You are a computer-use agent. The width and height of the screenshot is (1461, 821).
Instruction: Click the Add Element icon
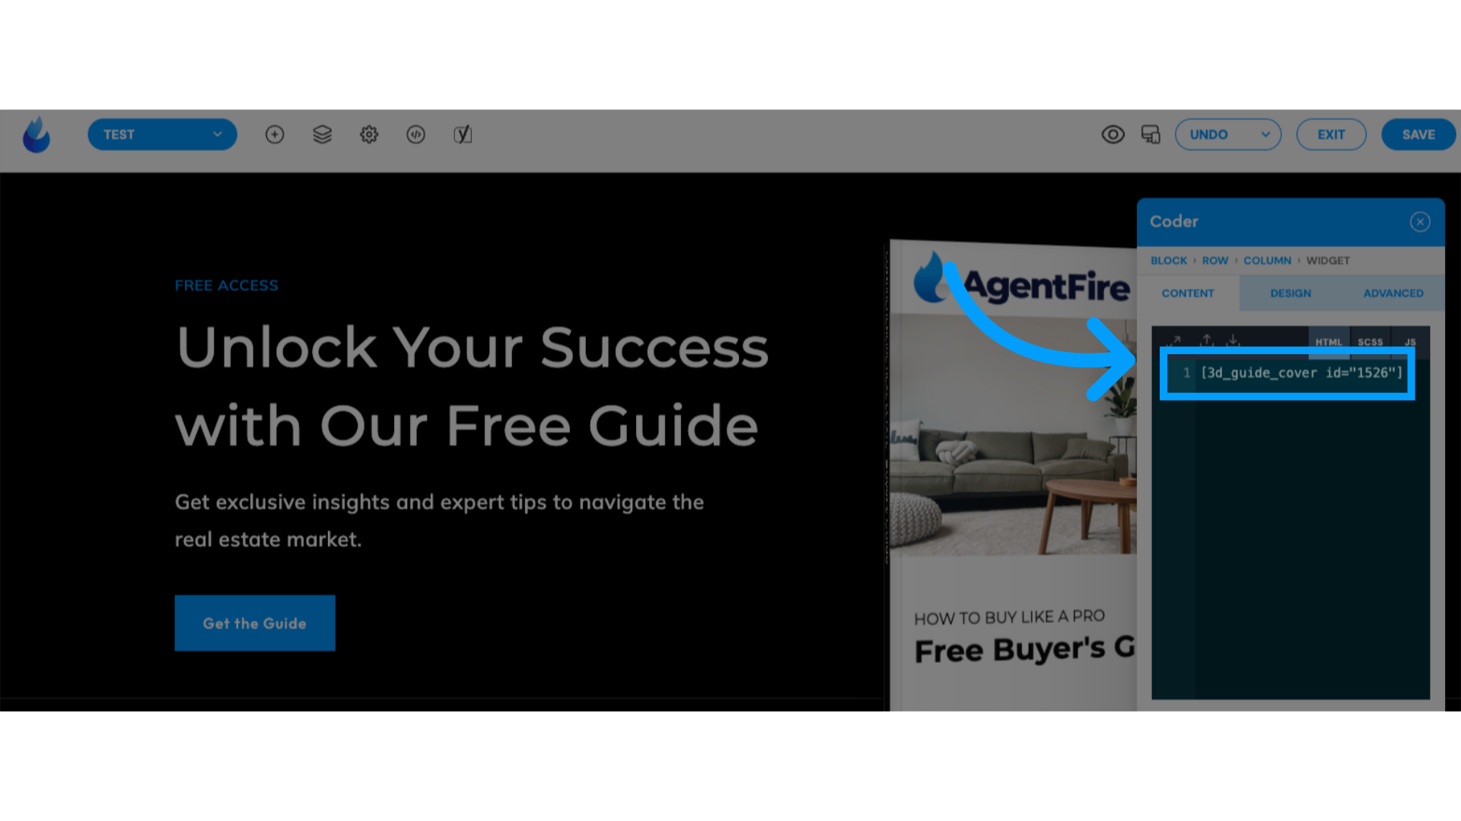pyautogui.click(x=275, y=135)
